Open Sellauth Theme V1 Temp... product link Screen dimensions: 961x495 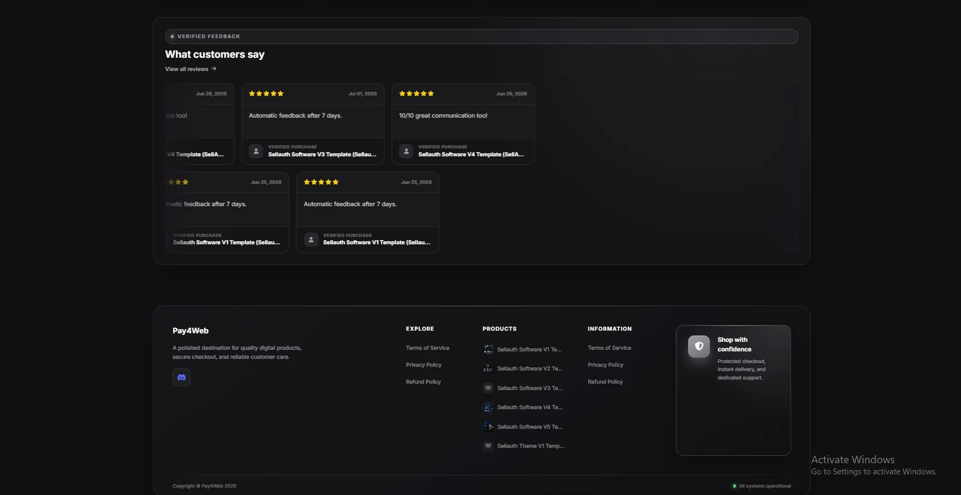(530, 446)
